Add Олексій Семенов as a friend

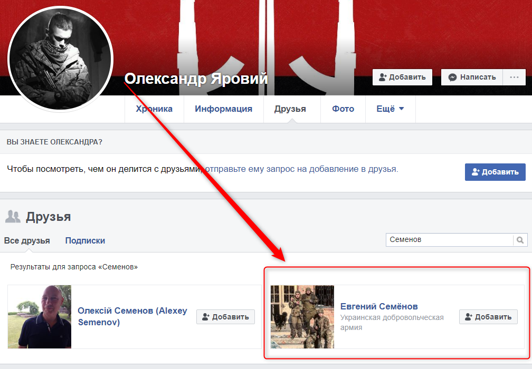coord(226,317)
